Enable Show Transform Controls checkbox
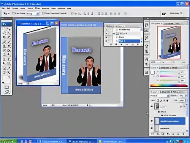 (x=43, y=13)
